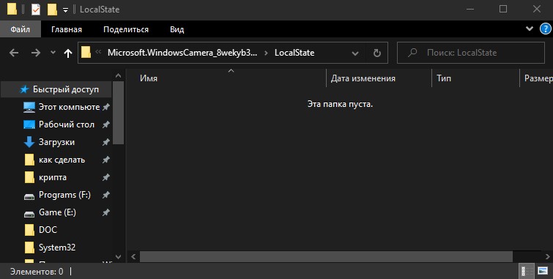Click the pin icon next to Game (E:)
This screenshot has width=553, height=279.
click(105, 212)
